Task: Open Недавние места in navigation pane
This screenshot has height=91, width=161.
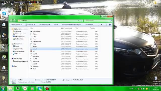Action: coord(20,34)
